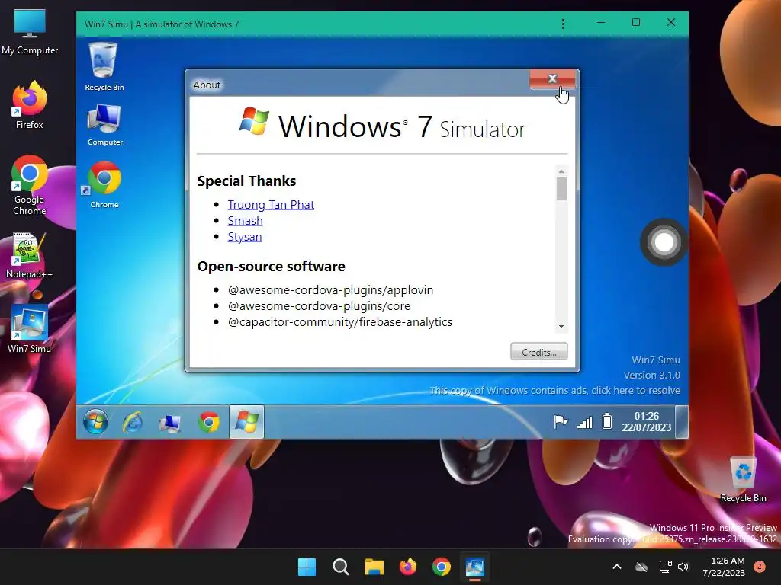Open notification bell with 2 badge
This screenshot has width=781, height=585.
[760, 566]
